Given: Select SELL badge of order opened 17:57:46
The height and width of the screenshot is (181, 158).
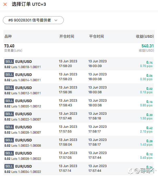Looking at the screenshot, I should click(x=9, y=114).
